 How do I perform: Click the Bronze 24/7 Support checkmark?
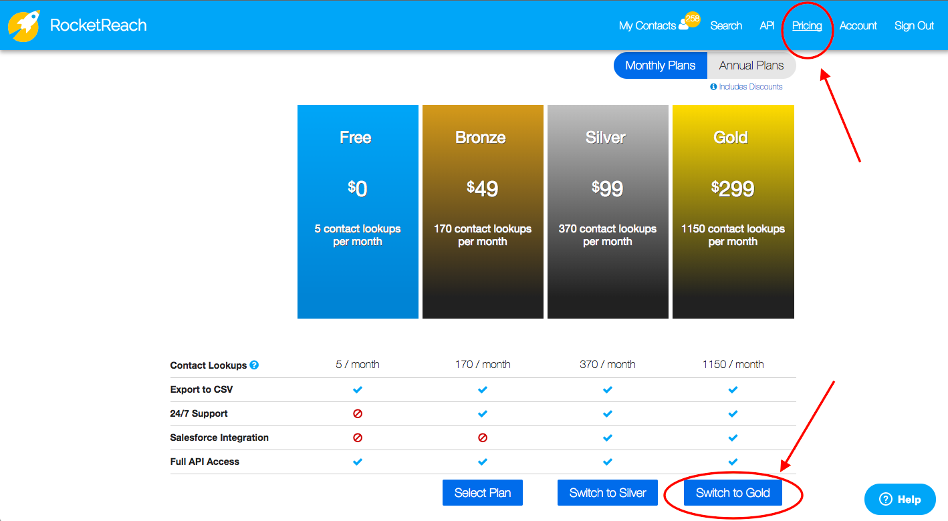pyautogui.click(x=483, y=413)
